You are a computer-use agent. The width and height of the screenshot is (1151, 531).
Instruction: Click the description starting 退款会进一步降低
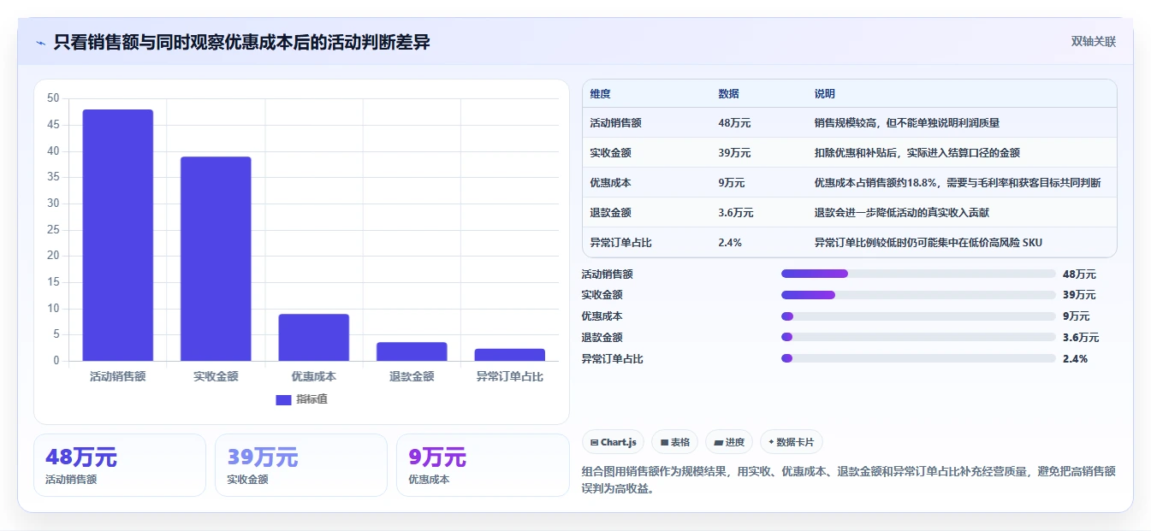coord(902,213)
